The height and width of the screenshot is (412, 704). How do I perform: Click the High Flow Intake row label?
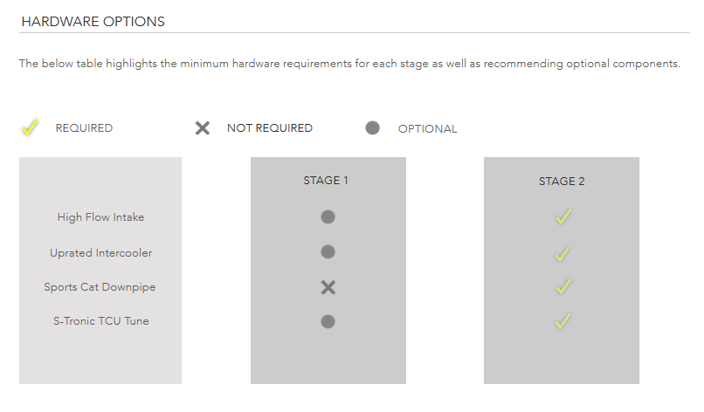click(100, 217)
